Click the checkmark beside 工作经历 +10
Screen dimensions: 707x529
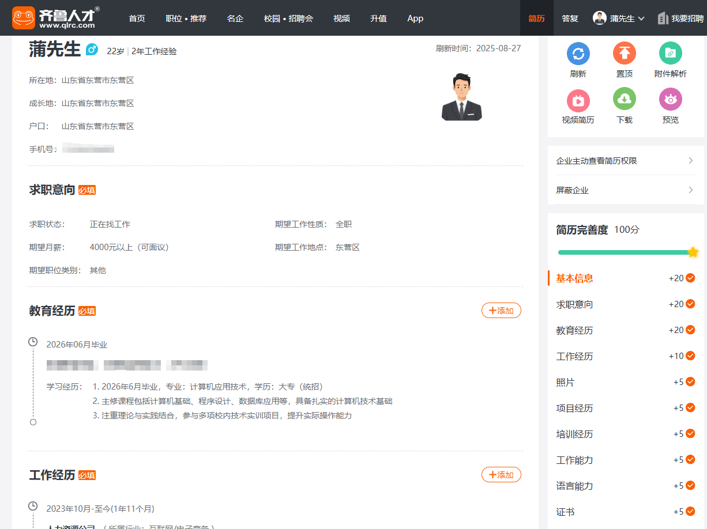click(x=690, y=356)
